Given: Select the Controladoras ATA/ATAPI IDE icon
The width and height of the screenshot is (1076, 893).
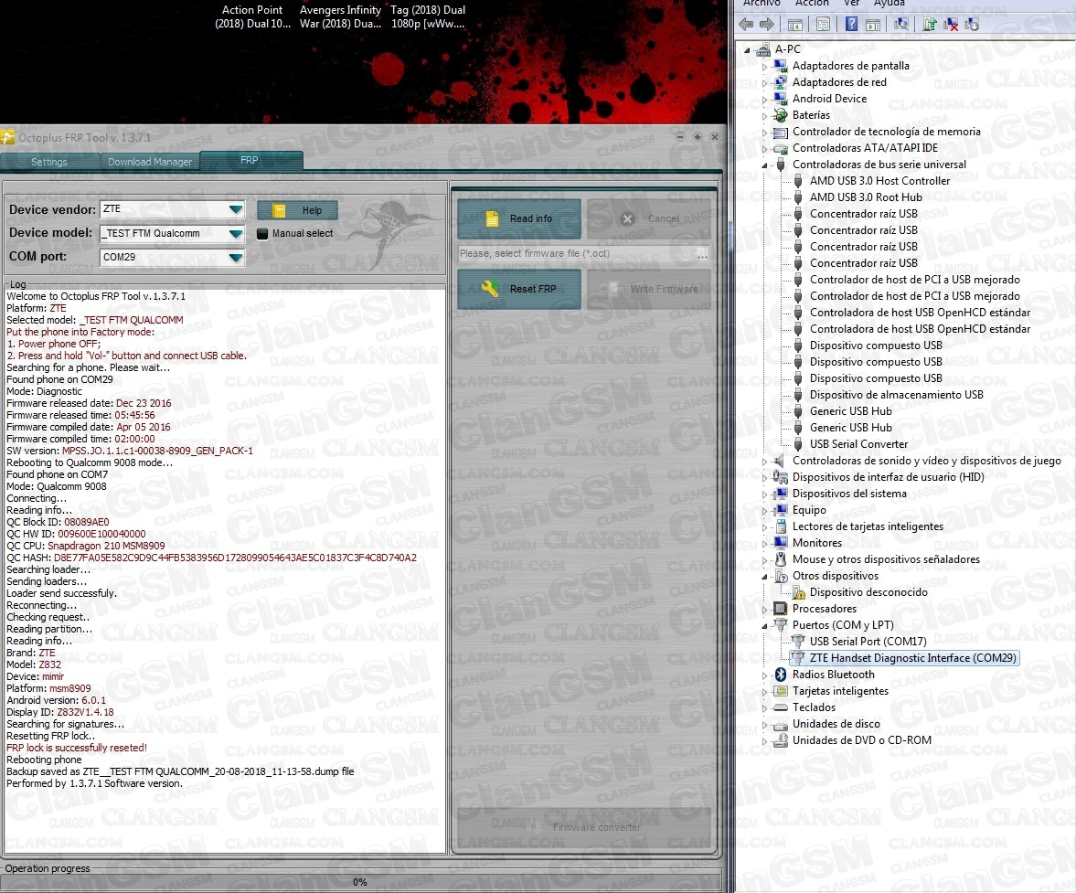Looking at the screenshot, I should pyautogui.click(x=780, y=148).
